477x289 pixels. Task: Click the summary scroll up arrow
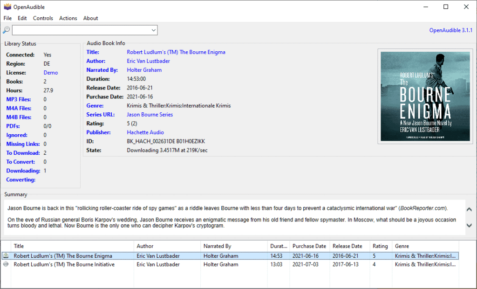(469, 209)
